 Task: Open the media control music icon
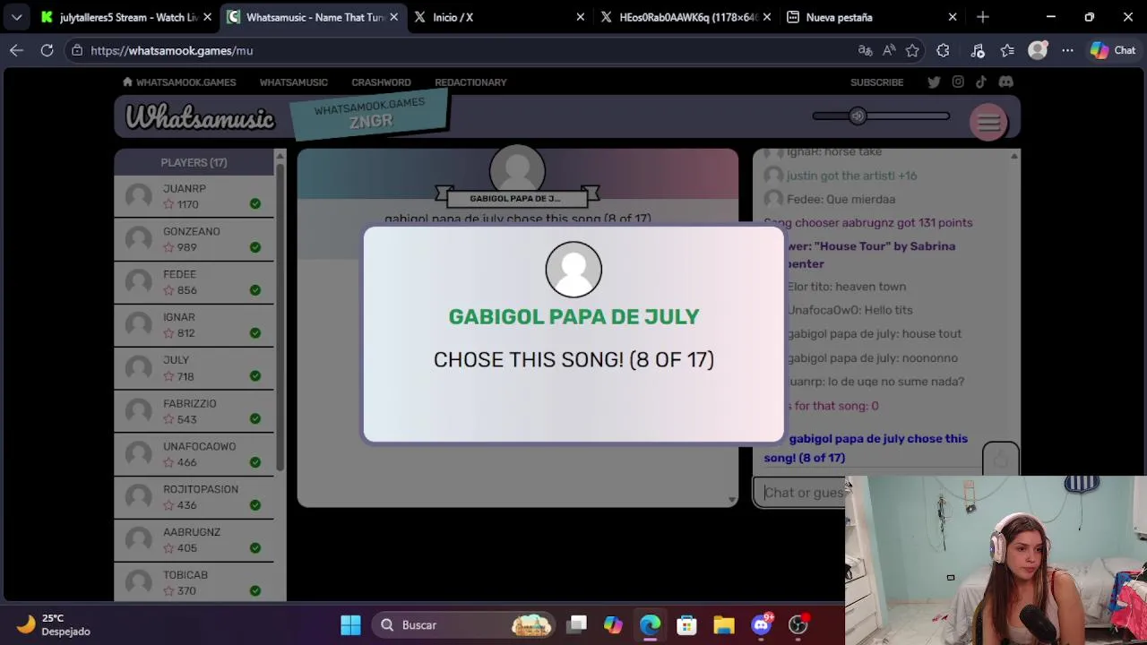(978, 51)
